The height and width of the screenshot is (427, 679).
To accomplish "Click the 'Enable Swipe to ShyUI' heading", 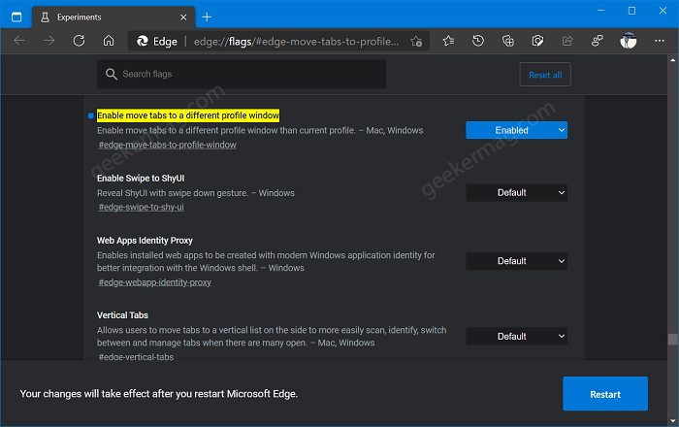I will (x=141, y=179).
